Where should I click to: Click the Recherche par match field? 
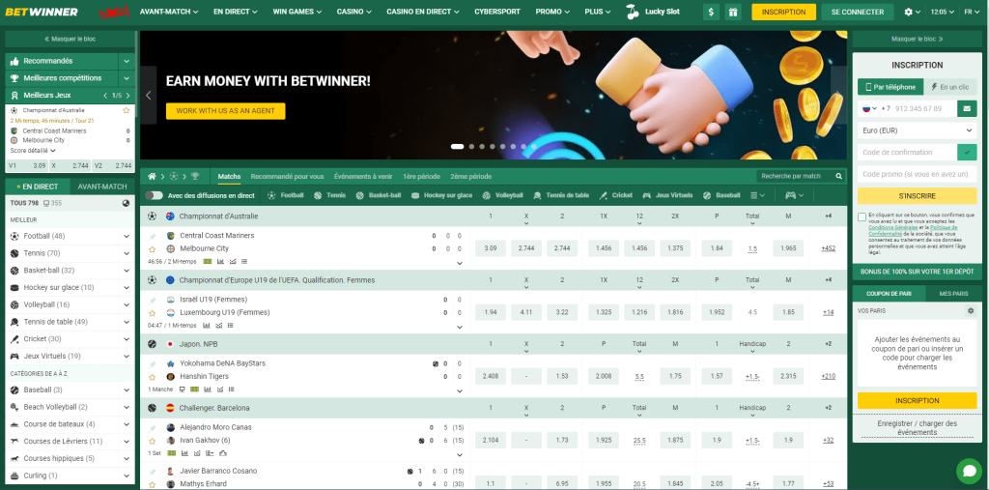(x=795, y=176)
